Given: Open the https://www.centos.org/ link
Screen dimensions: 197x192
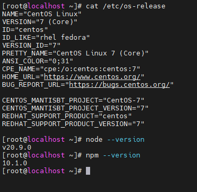Looking at the screenshot, I should 92,77.
